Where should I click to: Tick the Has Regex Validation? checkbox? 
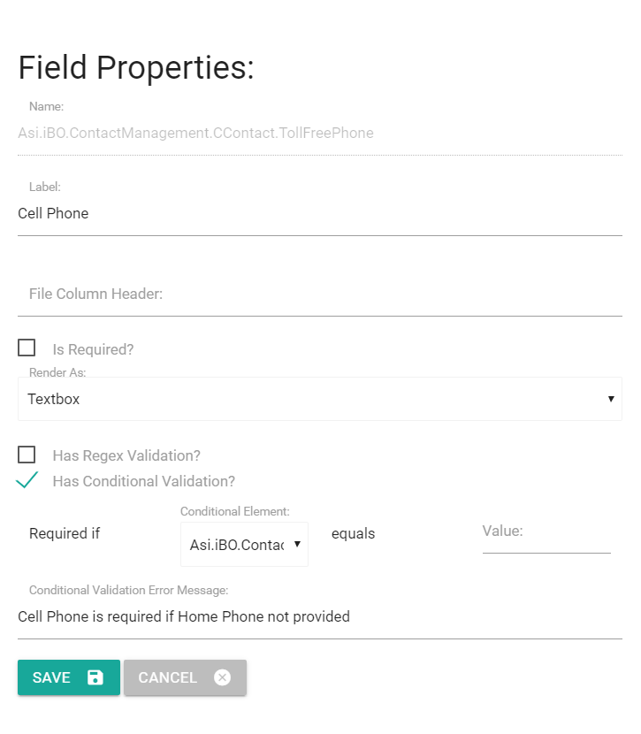(27, 455)
